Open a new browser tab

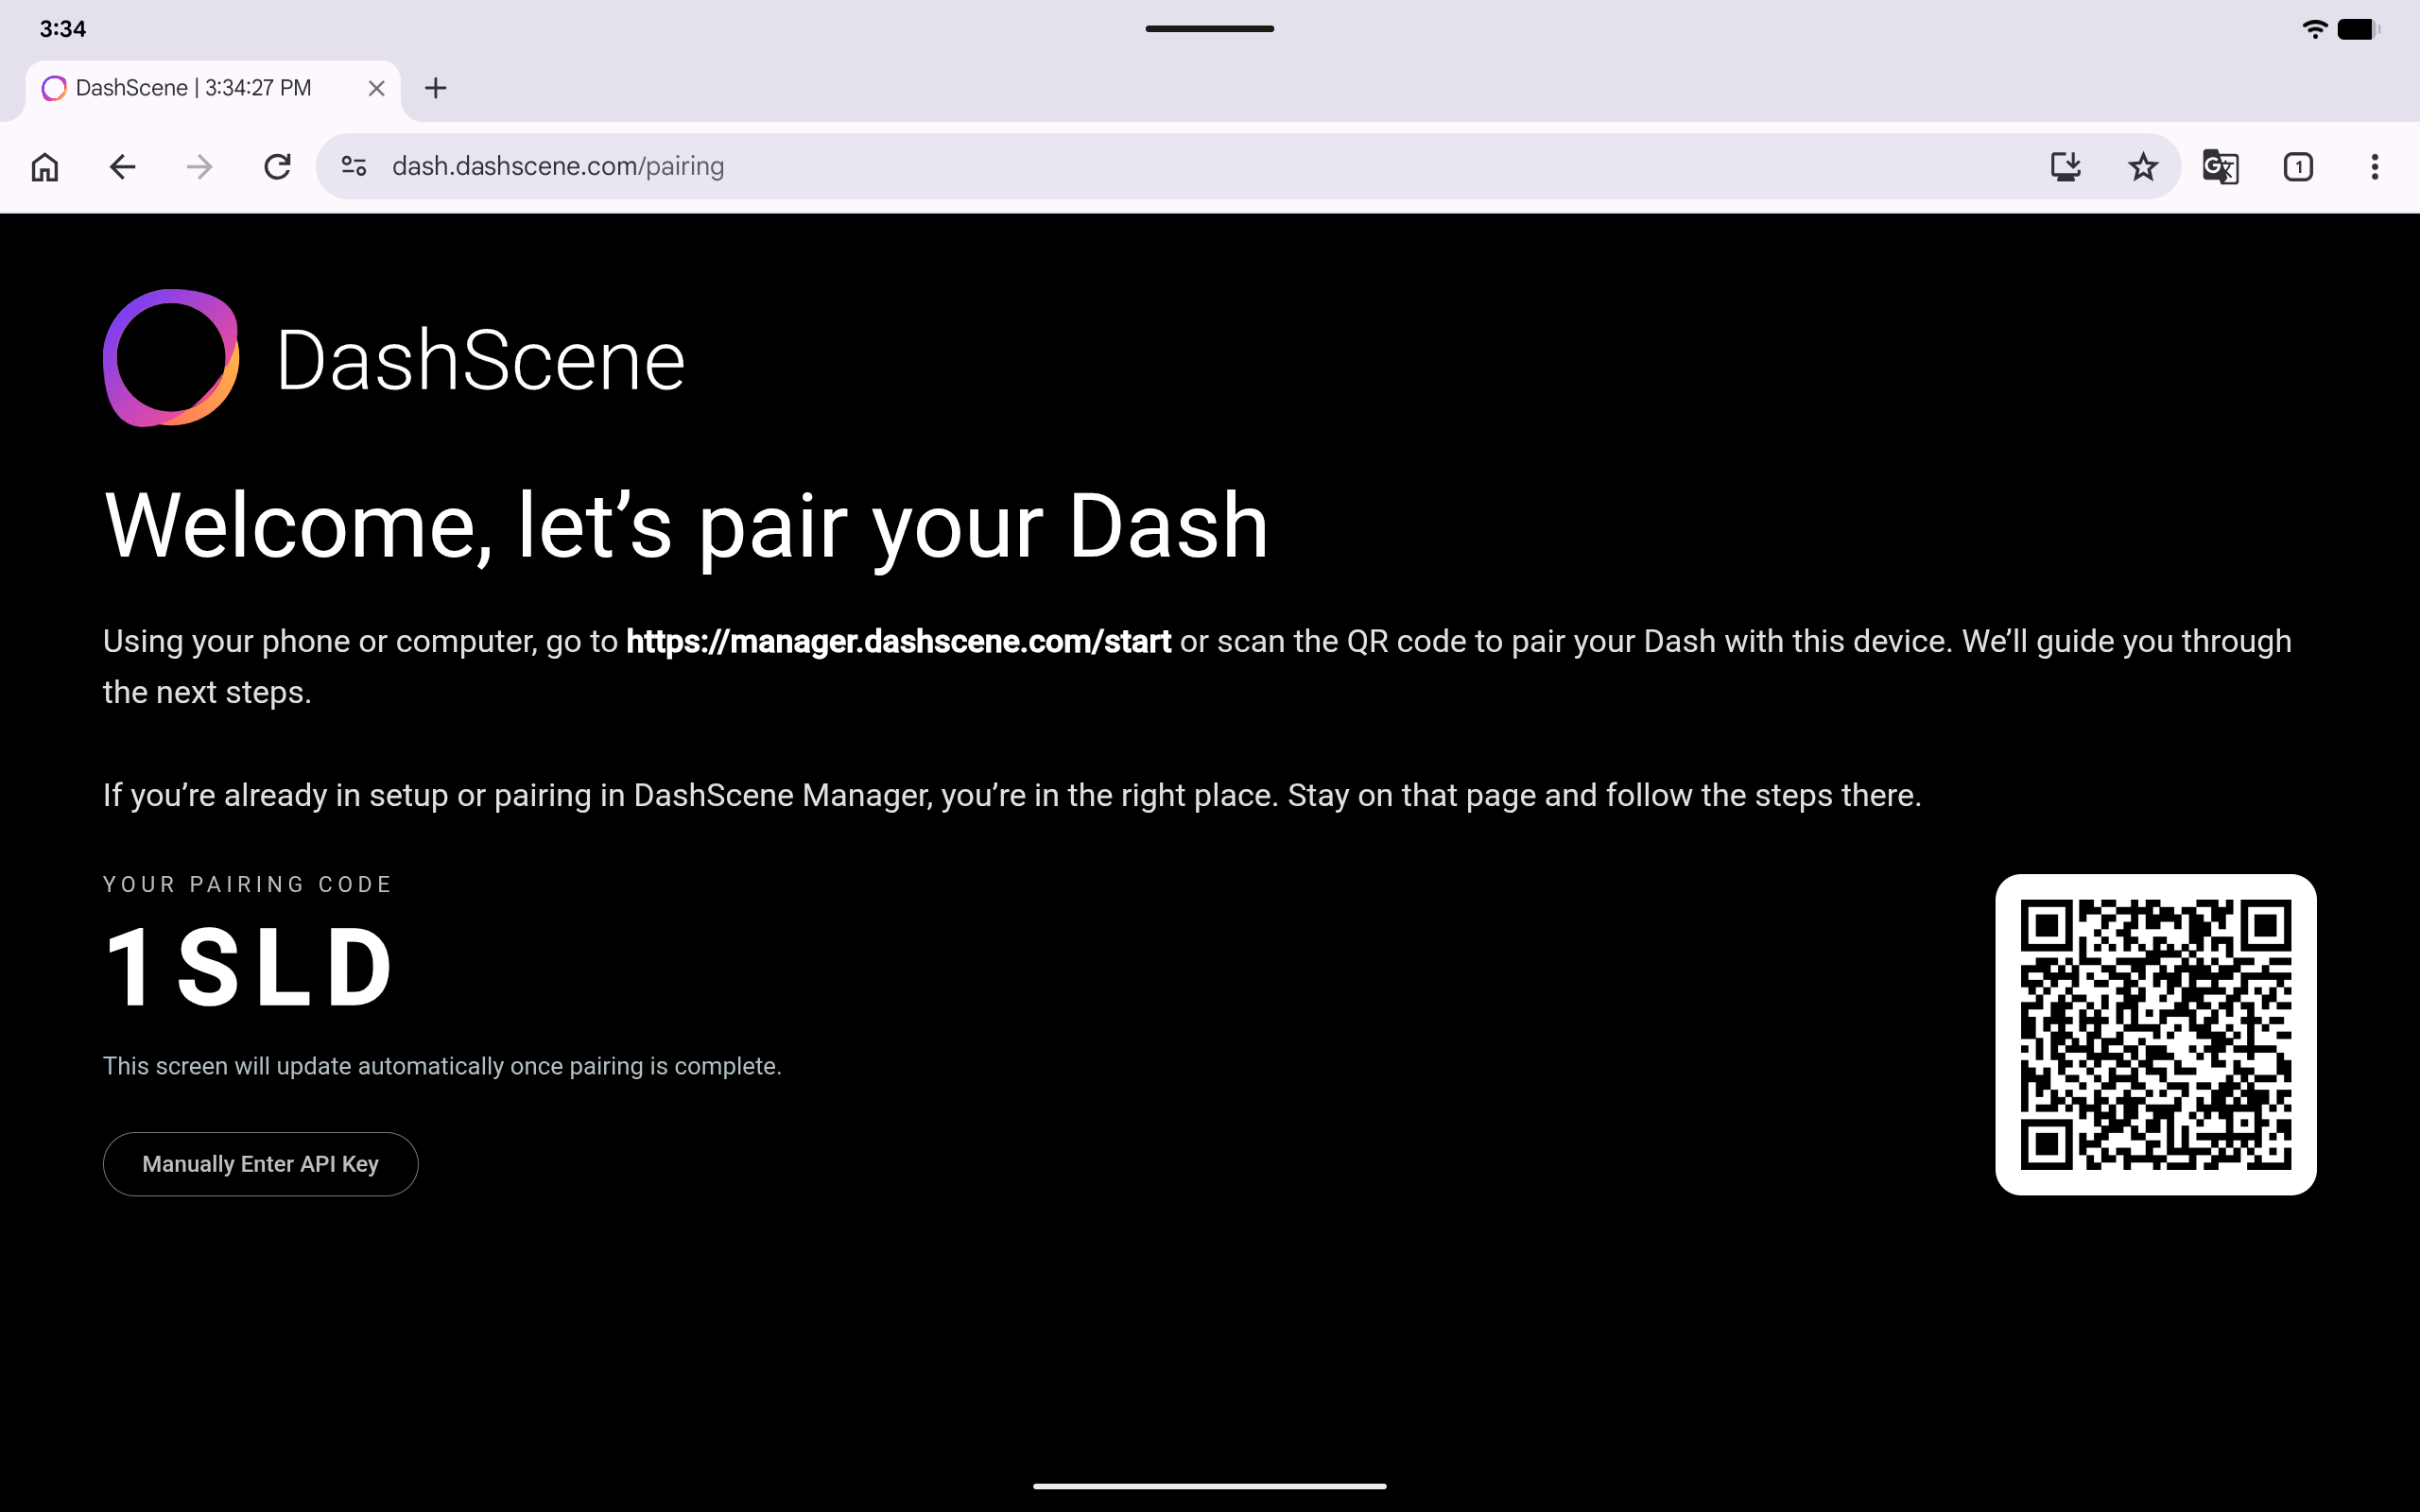(436, 88)
